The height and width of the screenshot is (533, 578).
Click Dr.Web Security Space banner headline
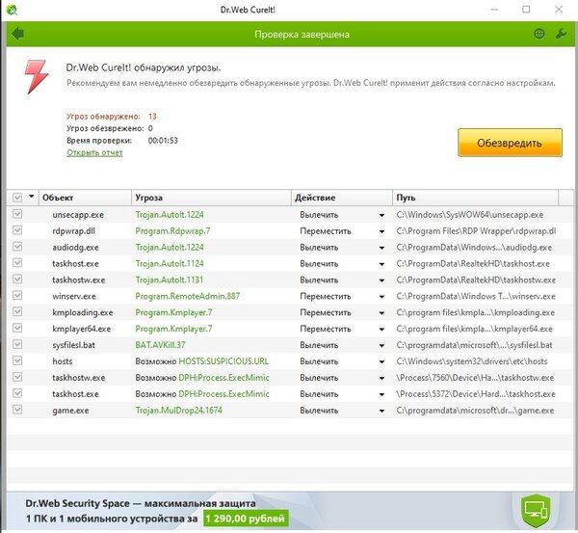click(141, 503)
